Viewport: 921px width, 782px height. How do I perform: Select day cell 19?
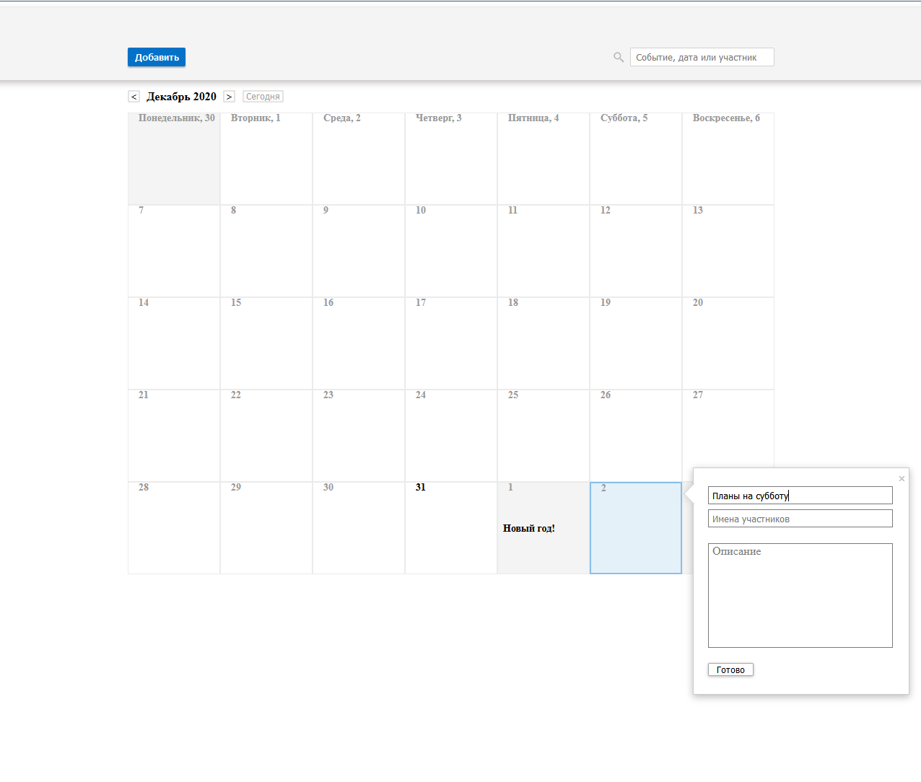click(x=636, y=343)
